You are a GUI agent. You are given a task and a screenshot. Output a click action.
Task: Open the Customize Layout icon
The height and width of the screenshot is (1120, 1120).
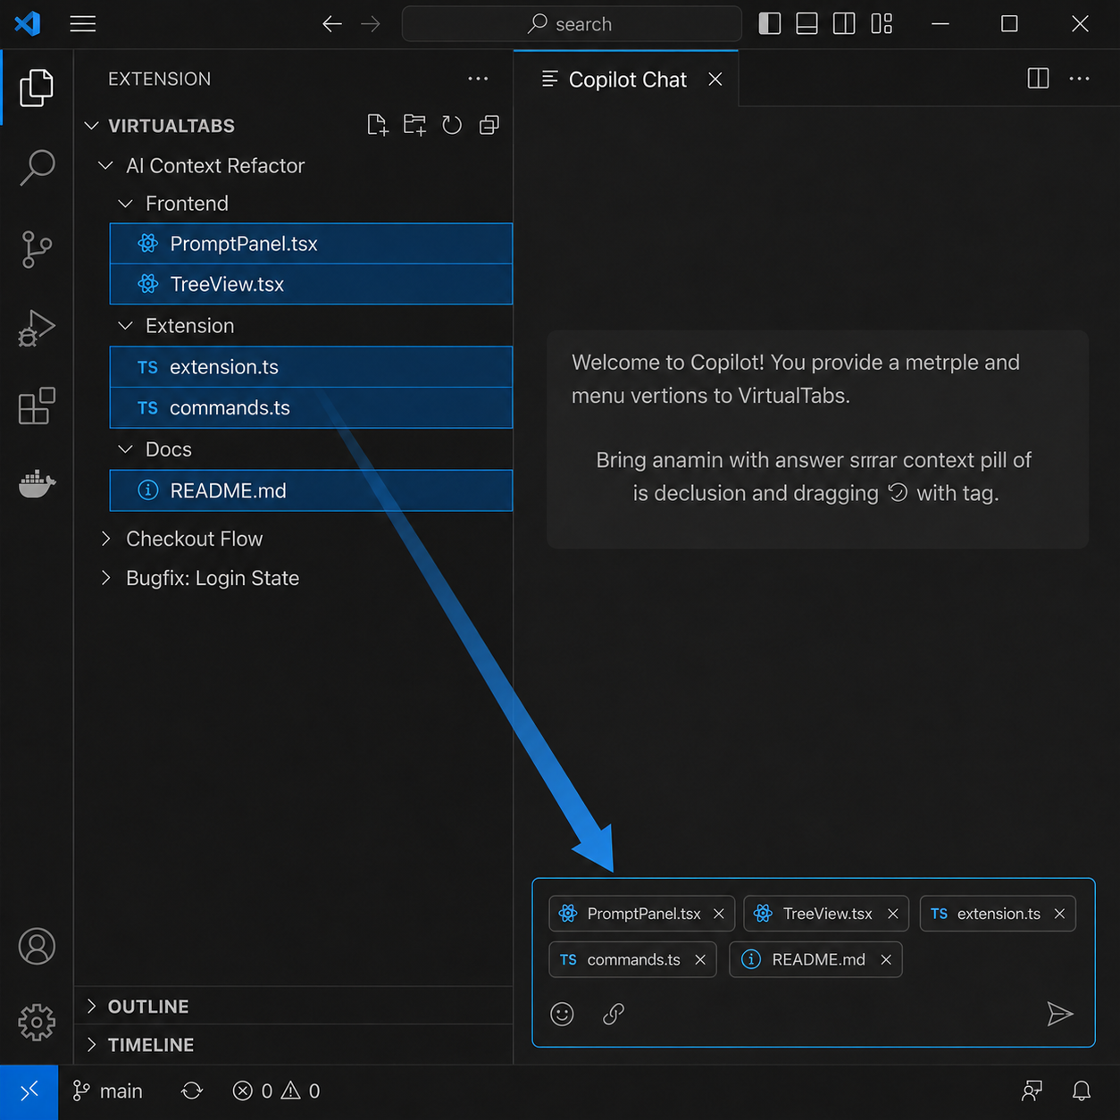pyautogui.click(x=882, y=24)
